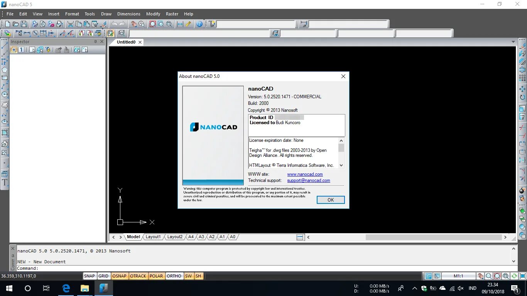527x296 pixels.
Task: Show hidden system tray icons chevron
Action: click(x=415, y=288)
